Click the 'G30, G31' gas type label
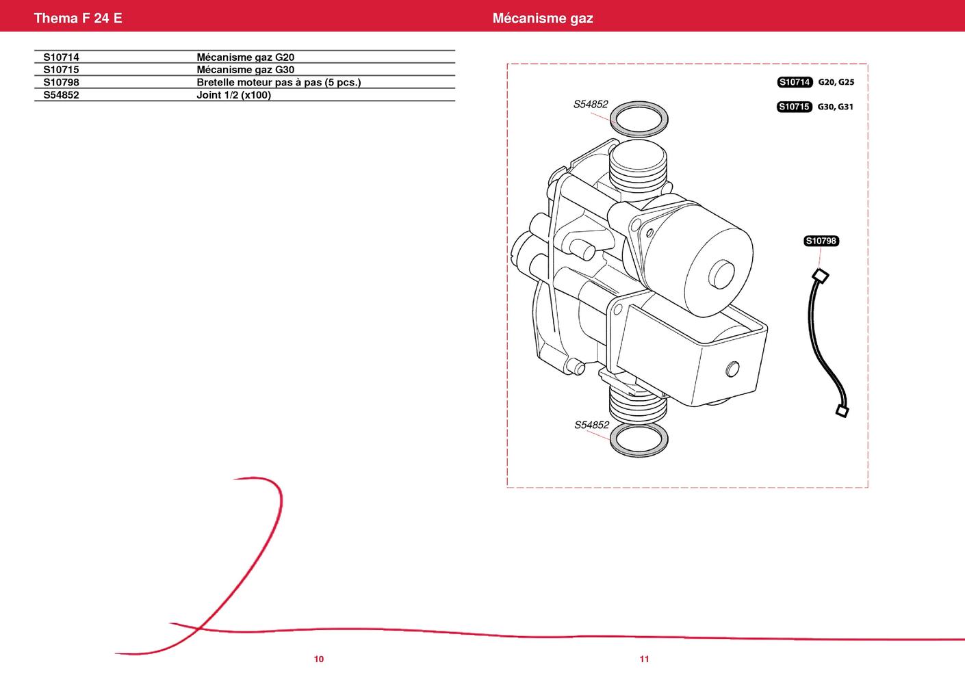 point(835,107)
